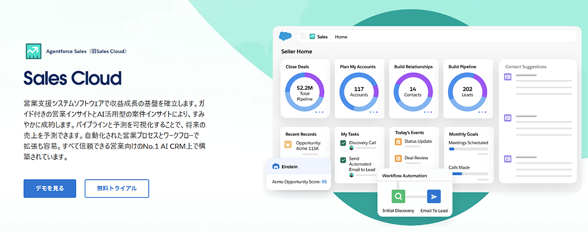Screen dimensions: 588x232
Task: Click the Sales app icon in header
Action: (x=312, y=36)
